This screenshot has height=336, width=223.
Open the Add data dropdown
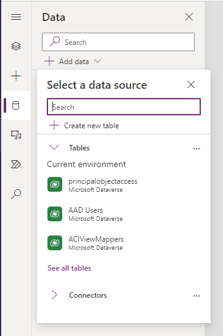tap(73, 62)
